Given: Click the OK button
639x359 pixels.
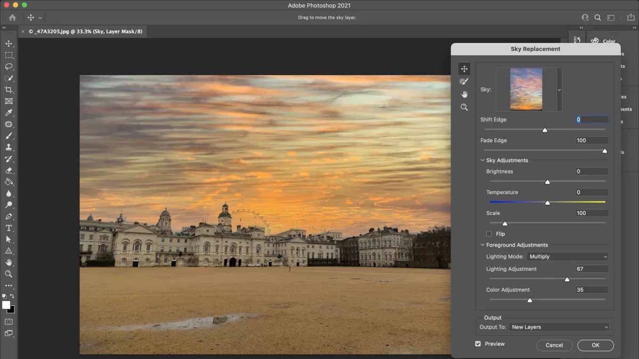Looking at the screenshot, I should (595, 345).
